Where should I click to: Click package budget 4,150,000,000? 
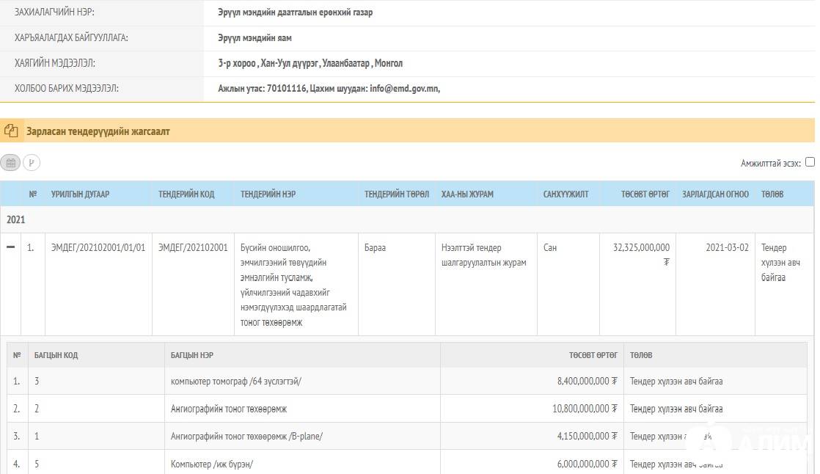click(587, 437)
